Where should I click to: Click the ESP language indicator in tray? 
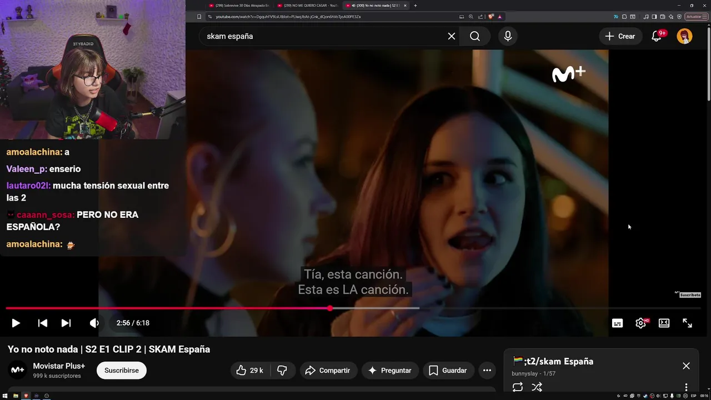pos(694,396)
